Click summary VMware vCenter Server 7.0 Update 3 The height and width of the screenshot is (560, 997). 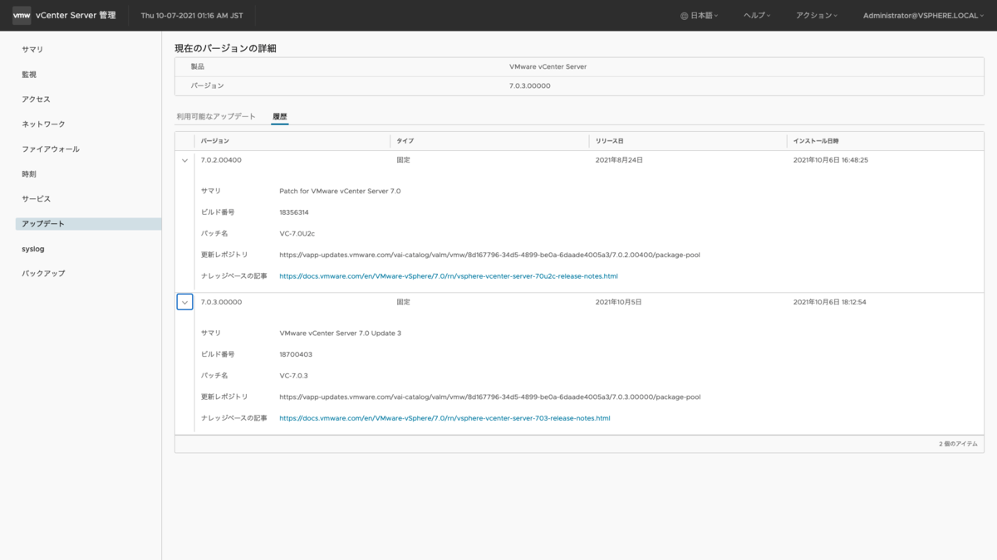(341, 333)
